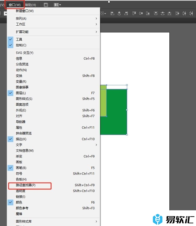The height and width of the screenshot is (226, 196).
Task: Click vertical align center icon
Action: [141, 13]
